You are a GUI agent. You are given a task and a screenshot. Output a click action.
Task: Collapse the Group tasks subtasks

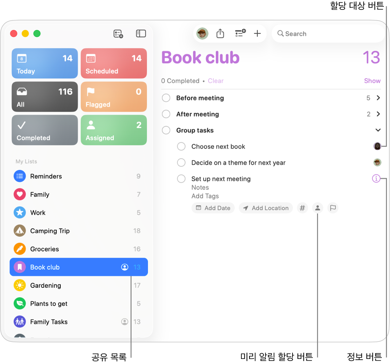(x=378, y=130)
